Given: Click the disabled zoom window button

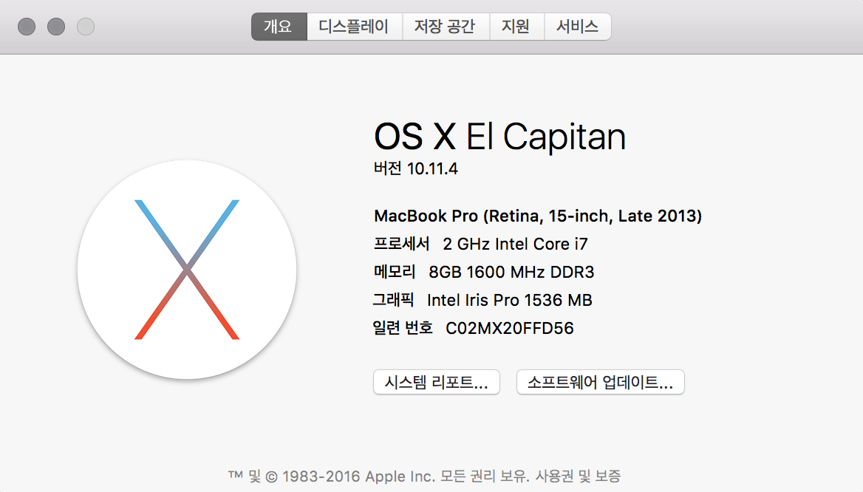Looking at the screenshot, I should pos(86,27).
